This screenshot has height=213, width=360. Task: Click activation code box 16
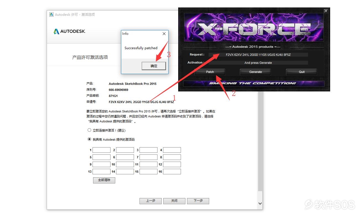click(x=172, y=172)
